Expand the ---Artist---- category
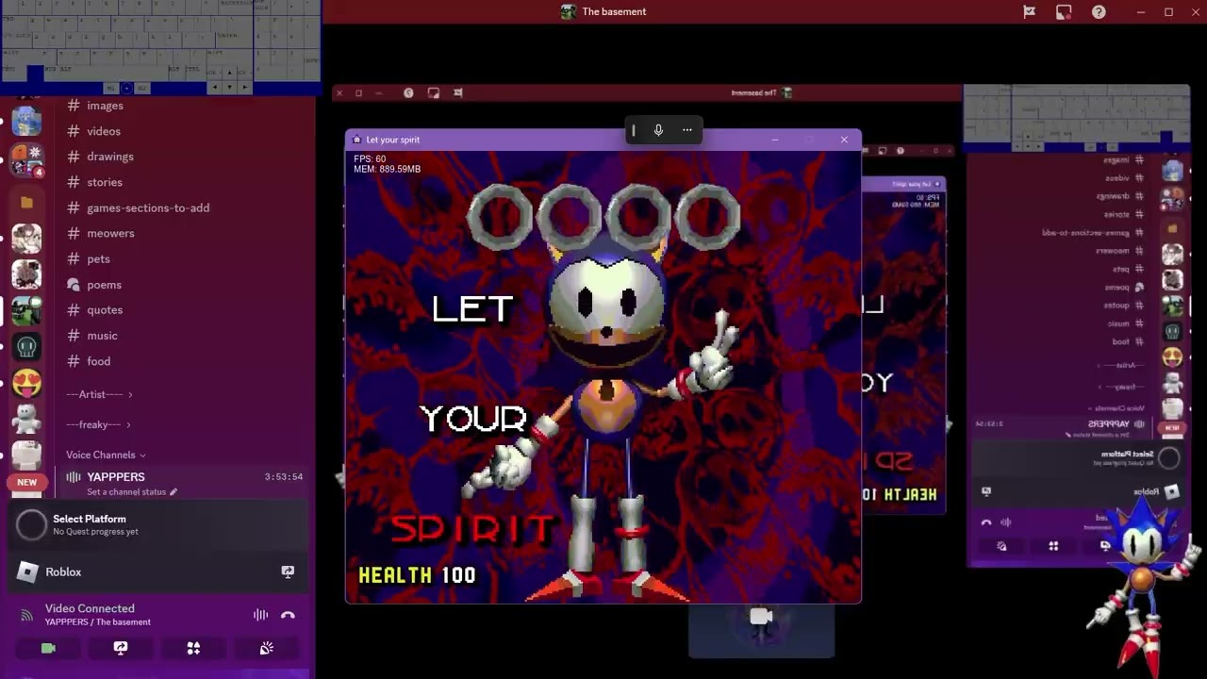The height and width of the screenshot is (679, 1207). point(100,394)
